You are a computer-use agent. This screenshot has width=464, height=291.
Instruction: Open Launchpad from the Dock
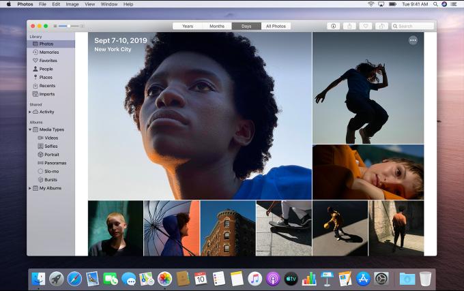[56, 279]
